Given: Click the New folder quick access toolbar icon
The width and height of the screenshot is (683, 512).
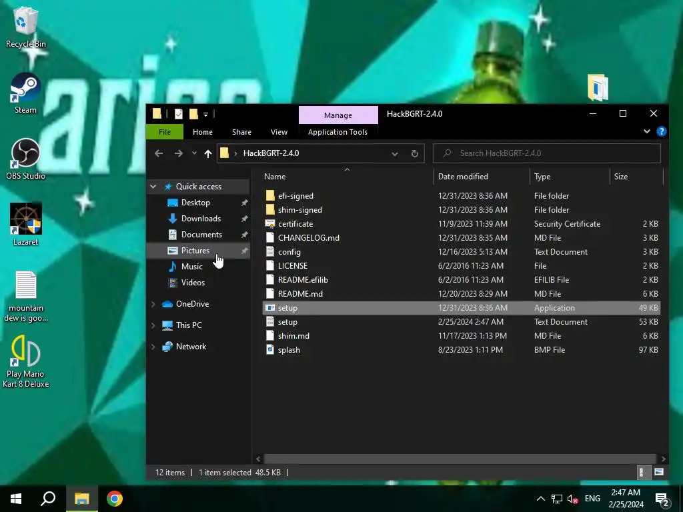Looking at the screenshot, I should 193,114.
